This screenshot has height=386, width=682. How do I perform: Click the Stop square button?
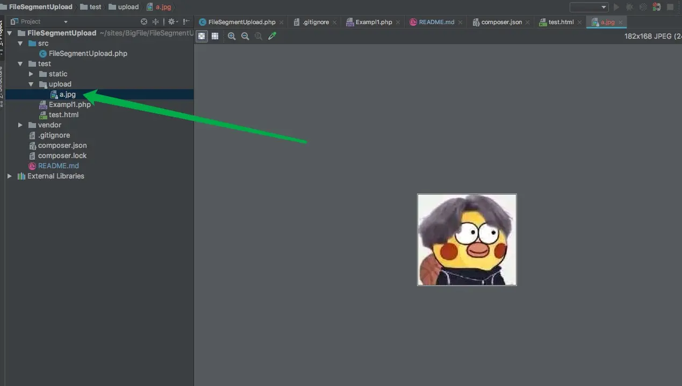670,7
